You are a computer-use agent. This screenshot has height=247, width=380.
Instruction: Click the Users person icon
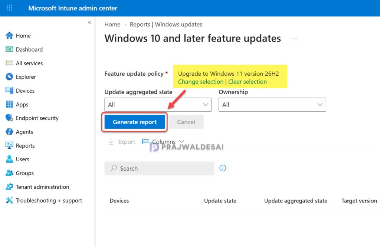coord(9,159)
